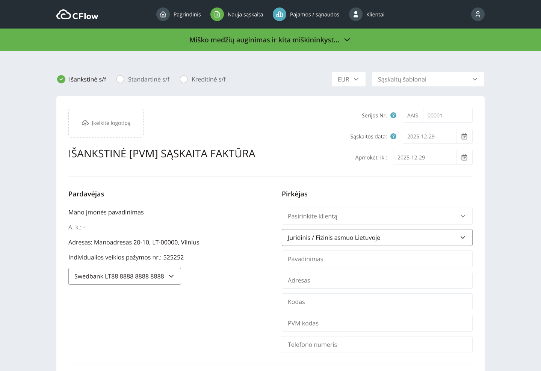Select Standartinė s/f invoice type
This screenshot has height=371, width=541.
[x=120, y=79]
